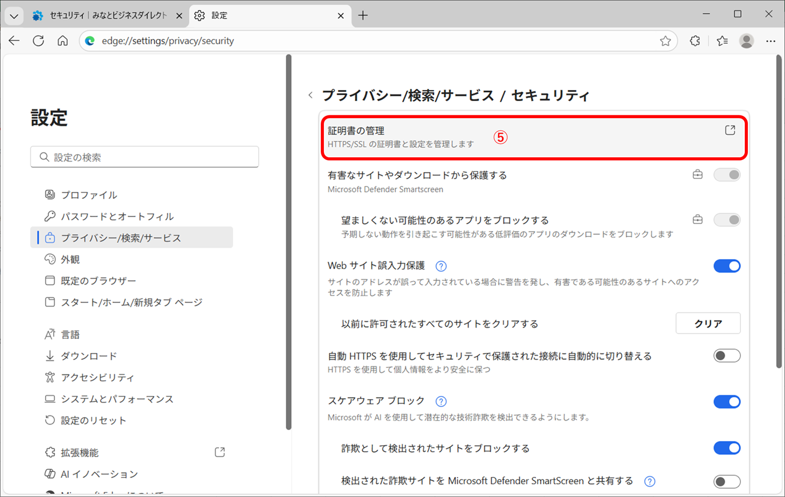Screen dimensions: 785x497
Task: Enable the 自動 HTTPS switching toggle
Action: 726,356
